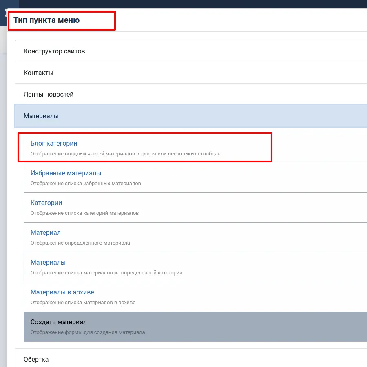Click the формы для создания материала description
Viewport: 367px width, 367px height.
[88, 332]
